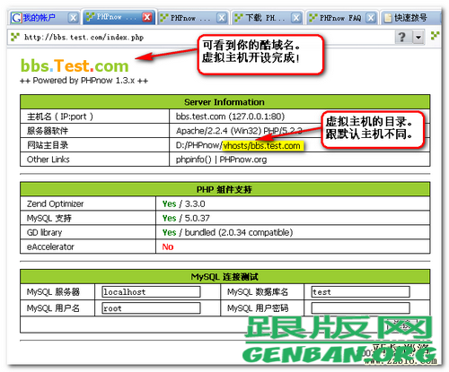The height and width of the screenshot is (372, 449).
Task: Click the highlighted vhosts/bbs.test.com path
Action: [x=262, y=146]
